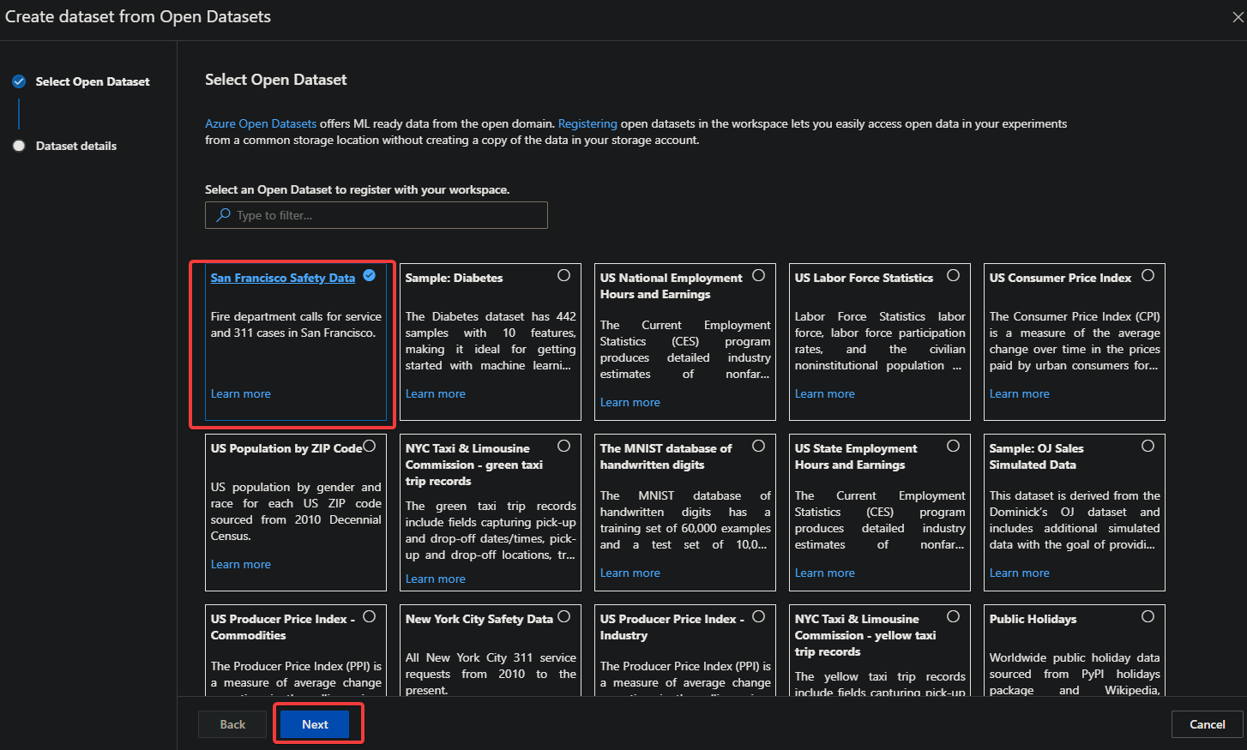1247x750 pixels.
Task: Select the Public Holidays radio button
Action: coord(1148,616)
